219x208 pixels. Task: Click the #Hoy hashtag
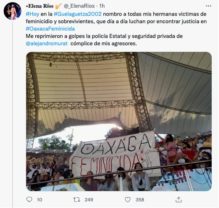[32, 14]
